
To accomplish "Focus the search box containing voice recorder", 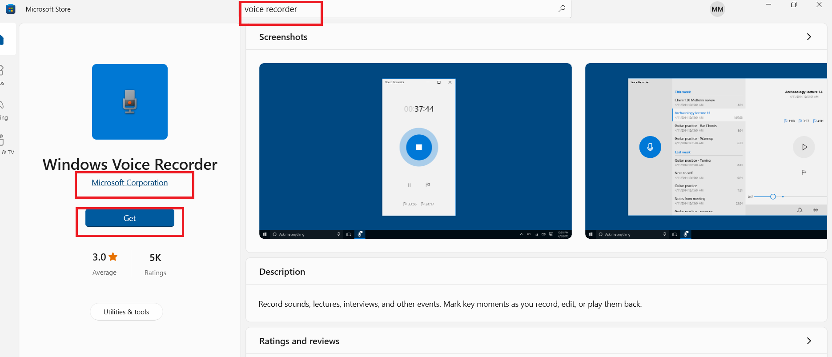I will 405,9.
